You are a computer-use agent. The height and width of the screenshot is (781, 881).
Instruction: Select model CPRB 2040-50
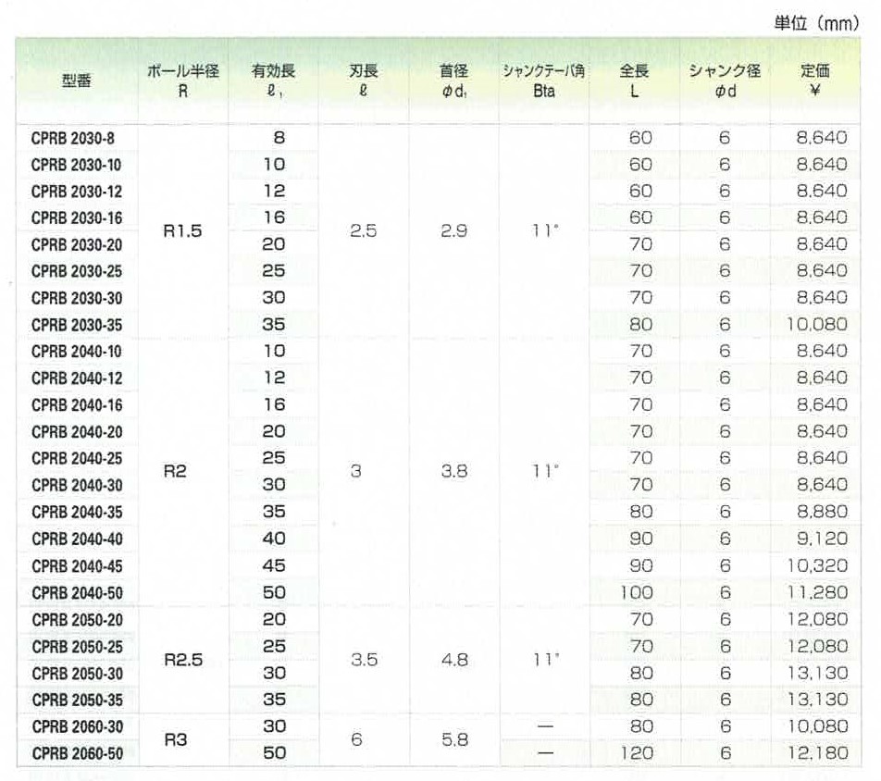click(77, 593)
